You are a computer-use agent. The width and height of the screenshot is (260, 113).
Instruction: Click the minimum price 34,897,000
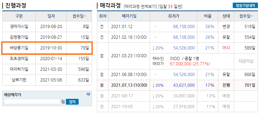tap(184, 96)
